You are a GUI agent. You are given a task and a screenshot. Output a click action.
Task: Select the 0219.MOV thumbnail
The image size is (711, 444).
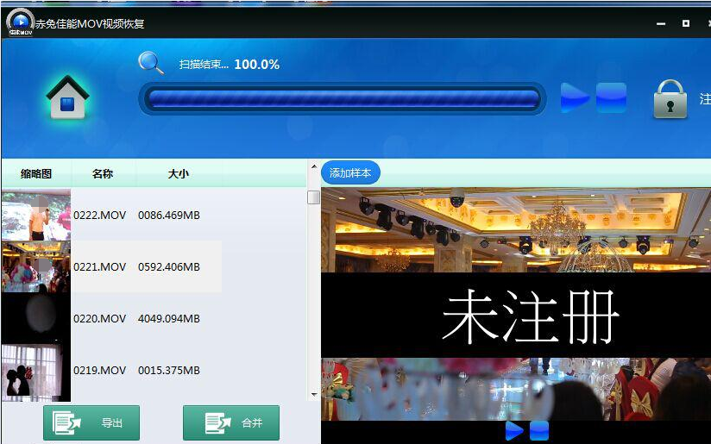[36, 372]
